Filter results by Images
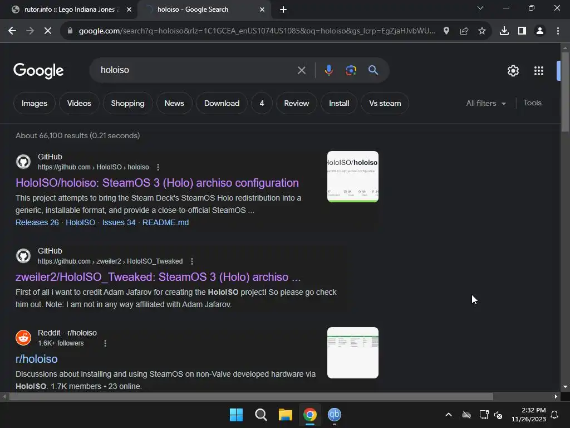Viewport: 570px width, 428px height. click(x=35, y=103)
